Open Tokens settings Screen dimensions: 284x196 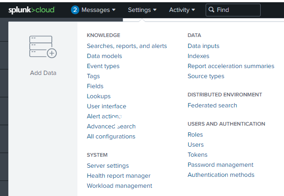point(197,155)
